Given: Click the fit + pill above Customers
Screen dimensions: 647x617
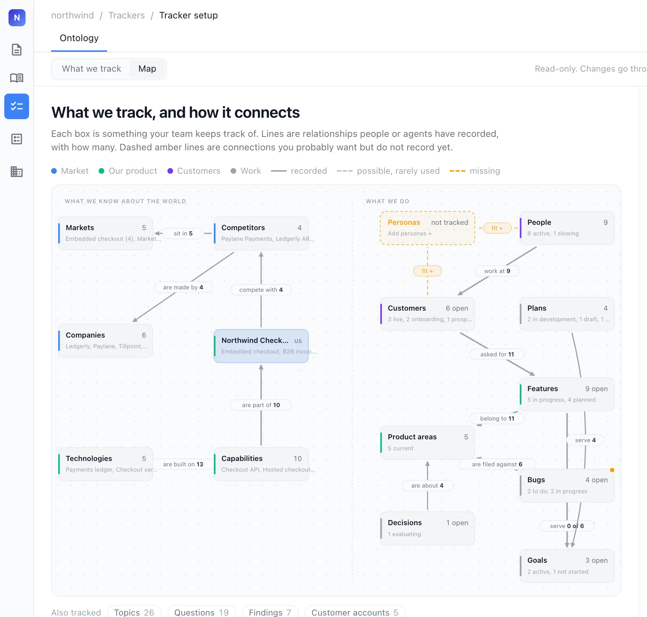Looking at the screenshot, I should pyautogui.click(x=427, y=271).
